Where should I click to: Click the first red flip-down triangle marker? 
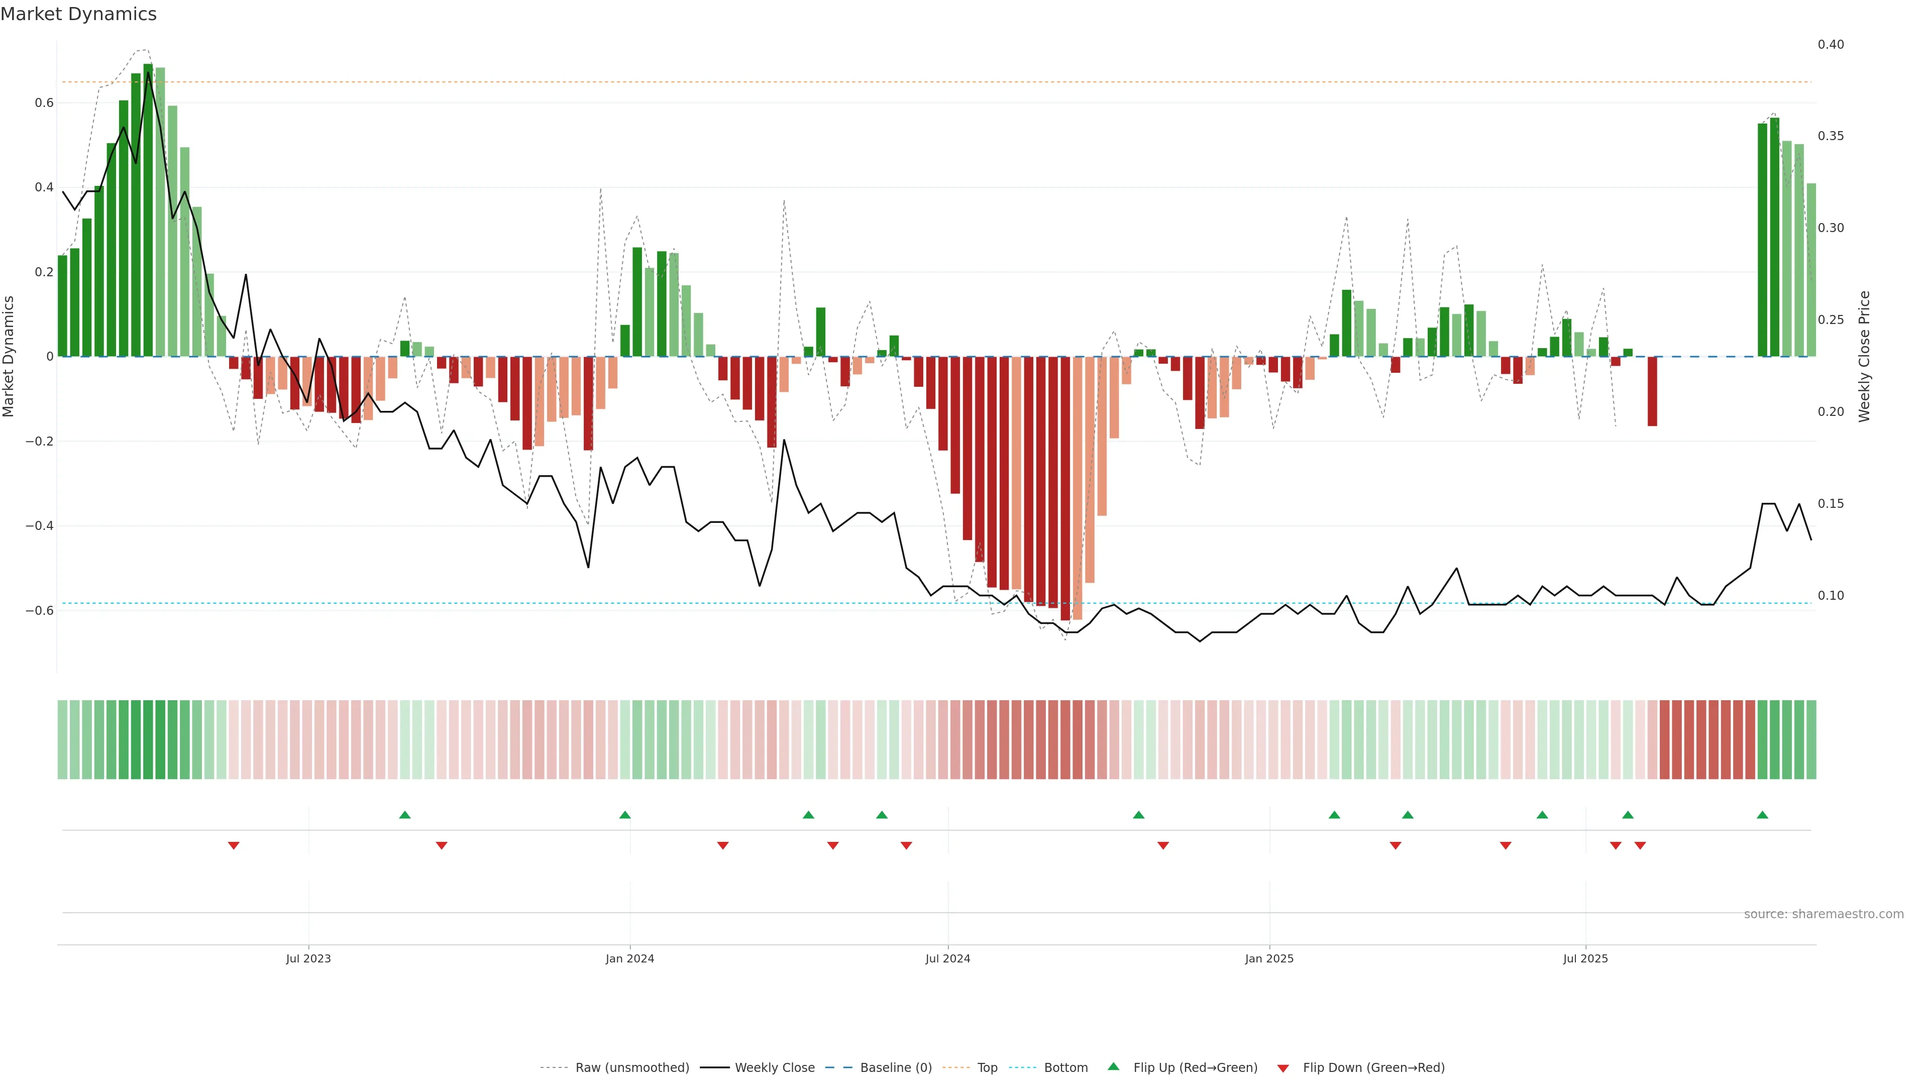(x=234, y=845)
